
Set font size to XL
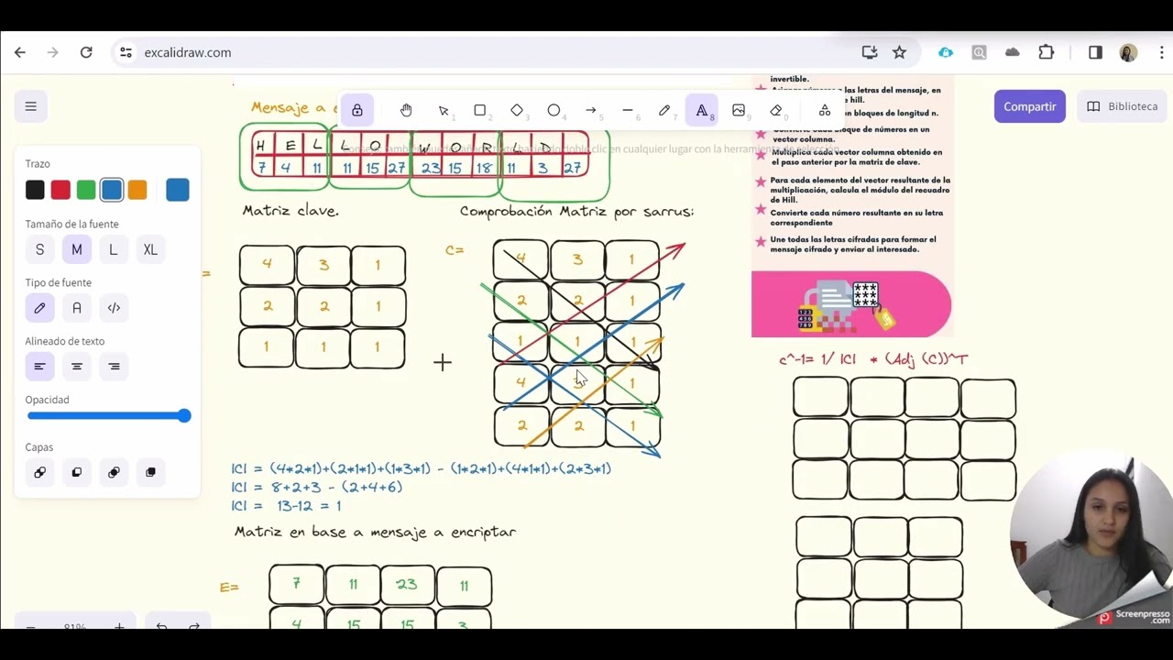[x=150, y=249]
